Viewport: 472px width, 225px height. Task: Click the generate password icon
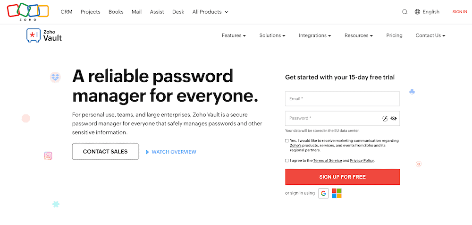385,119
